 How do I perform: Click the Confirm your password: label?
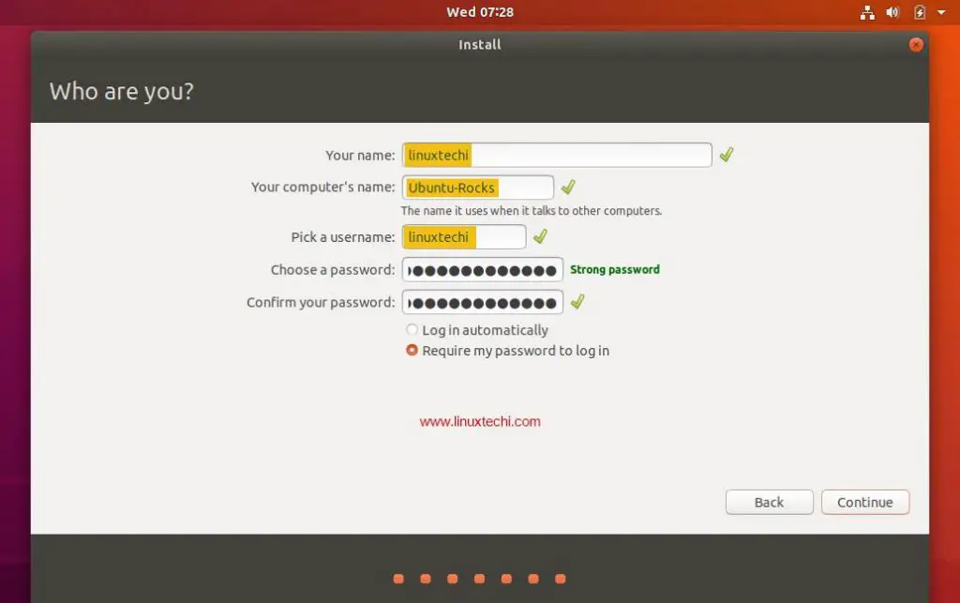coord(321,302)
